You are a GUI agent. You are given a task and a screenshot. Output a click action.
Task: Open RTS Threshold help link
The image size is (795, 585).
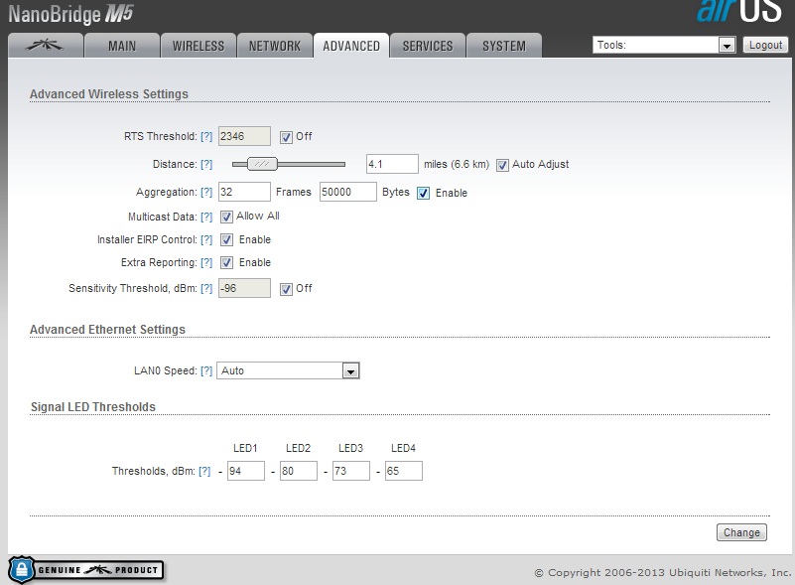(206, 136)
